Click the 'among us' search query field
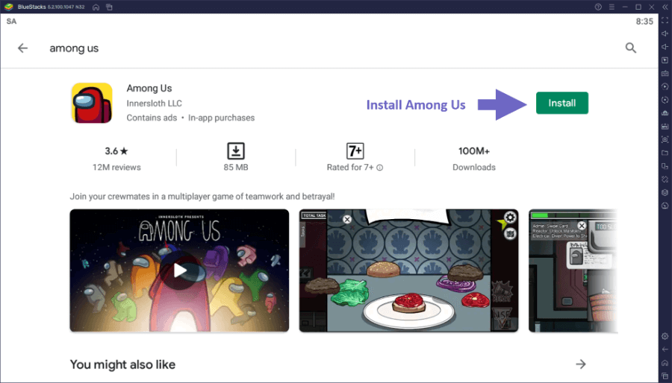This screenshot has width=672, height=383. (74, 48)
